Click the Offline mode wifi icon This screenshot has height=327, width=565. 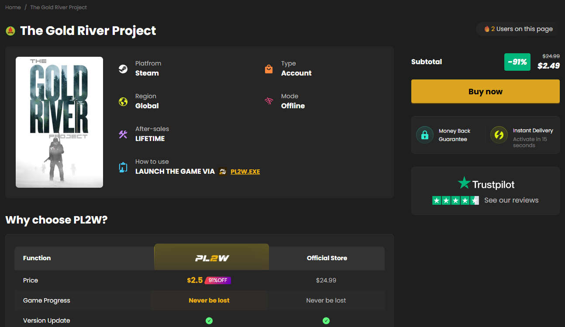pos(269,101)
